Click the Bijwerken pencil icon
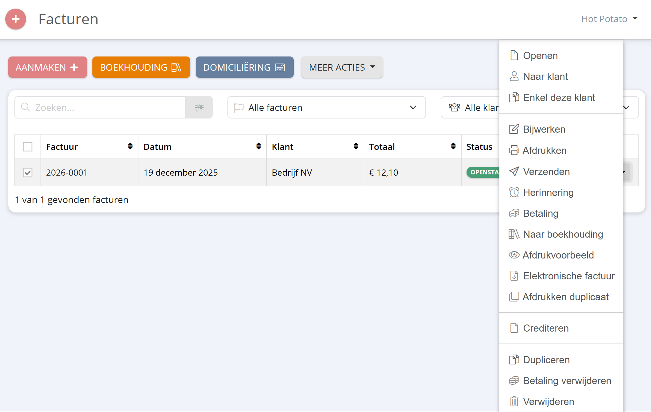This screenshot has height=412, width=651. point(514,129)
